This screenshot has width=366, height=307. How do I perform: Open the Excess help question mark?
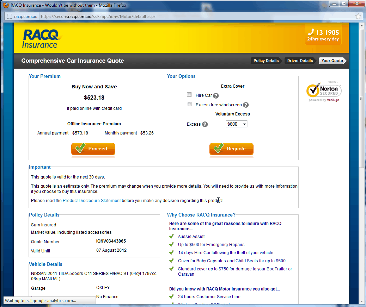click(205, 124)
